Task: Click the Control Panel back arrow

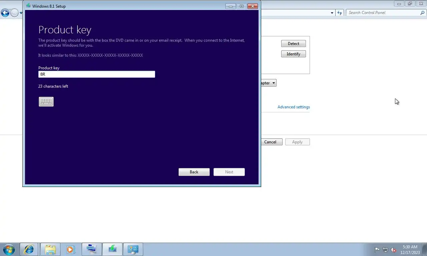Action: 5,13
